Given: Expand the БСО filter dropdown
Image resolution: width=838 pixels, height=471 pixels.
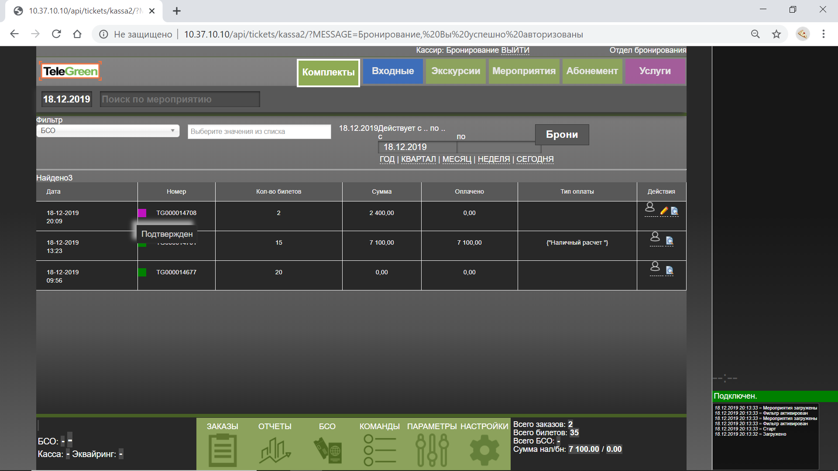Looking at the screenshot, I should pos(108,131).
